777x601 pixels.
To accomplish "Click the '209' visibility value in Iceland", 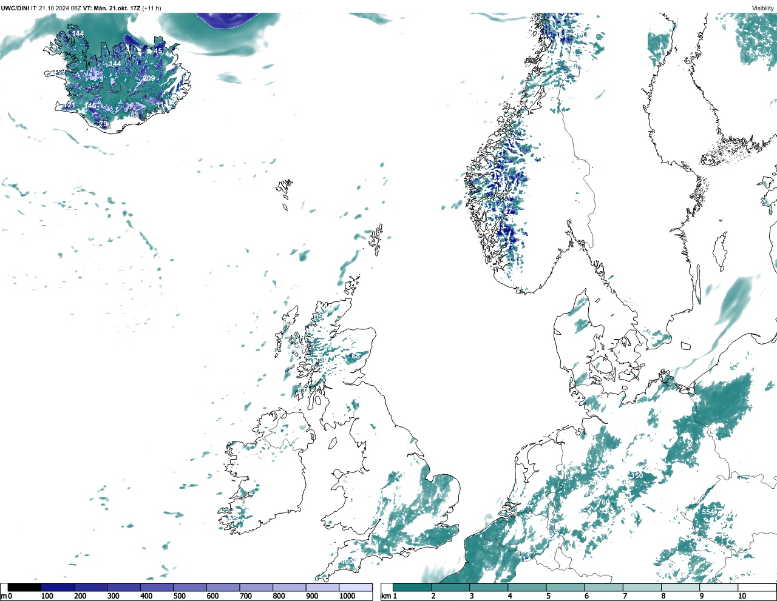I will tap(149, 78).
